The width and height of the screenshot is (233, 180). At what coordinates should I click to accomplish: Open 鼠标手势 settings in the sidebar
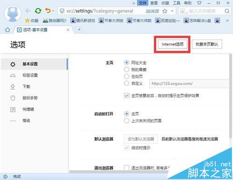(34, 98)
